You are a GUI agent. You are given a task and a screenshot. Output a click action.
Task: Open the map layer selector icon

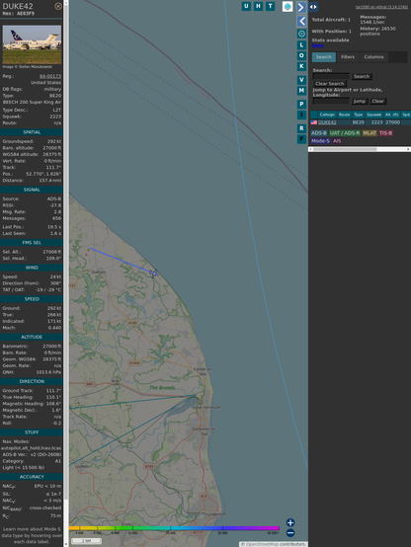pyautogui.click(x=288, y=6)
